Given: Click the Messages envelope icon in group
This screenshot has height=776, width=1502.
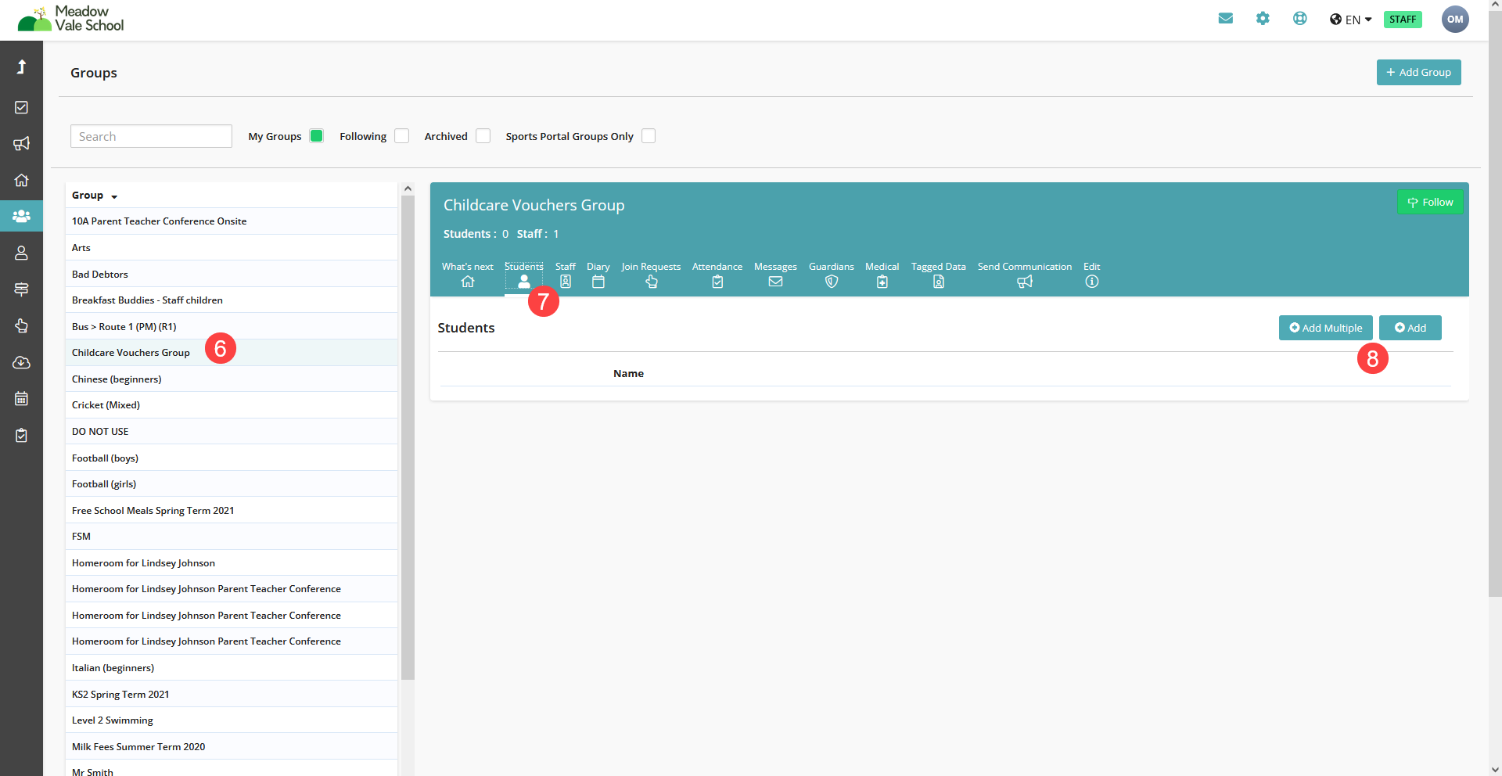Looking at the screenshot, I should point(775,282).
